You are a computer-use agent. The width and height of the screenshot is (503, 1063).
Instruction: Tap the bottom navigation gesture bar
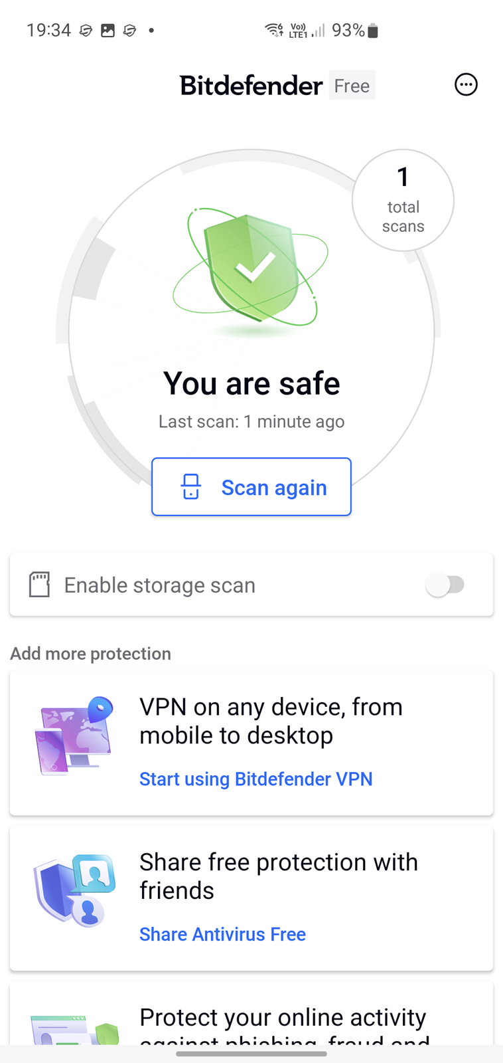(251, 1053)
